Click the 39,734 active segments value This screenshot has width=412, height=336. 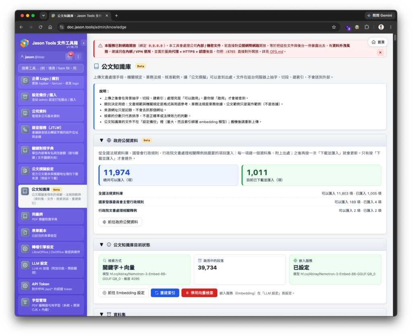207,268
